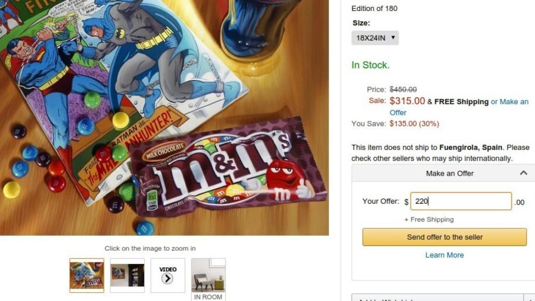This screenshot has height=301, width=535.
Task: Open the Size 18X24IN dropdown
Action: [x=375, y=38]
